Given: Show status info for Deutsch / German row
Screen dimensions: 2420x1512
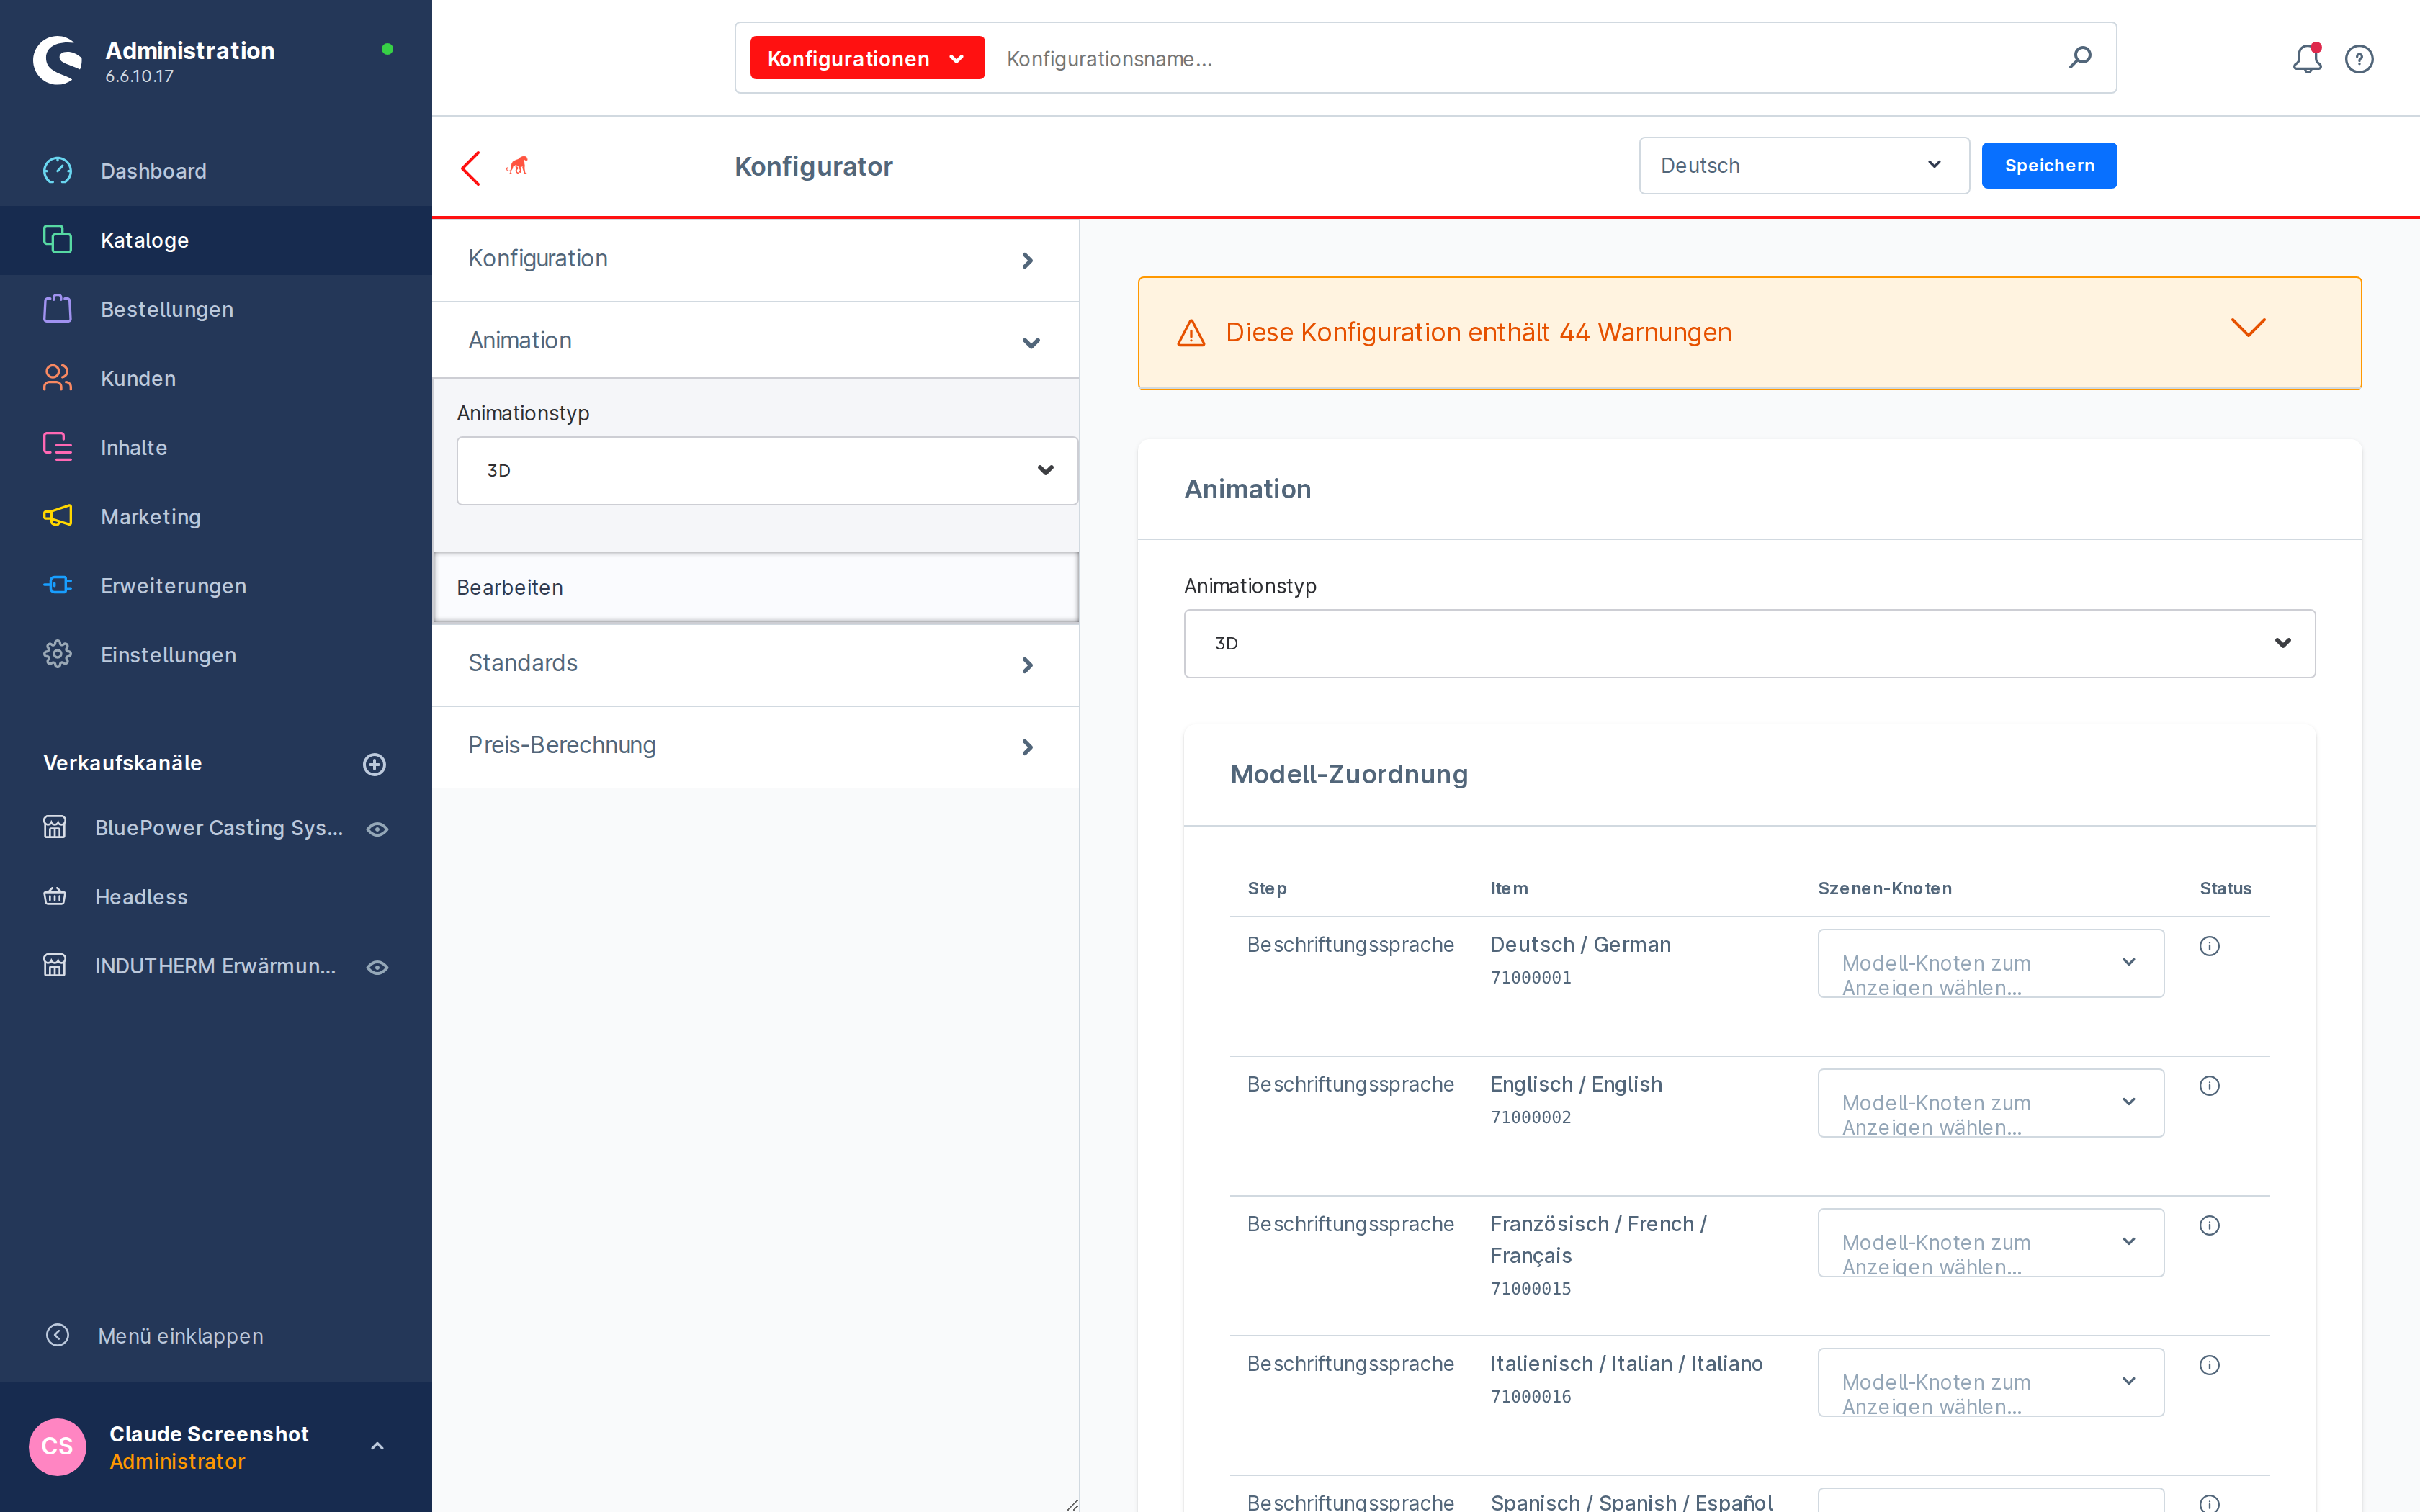Looking at the screenshot, I should (2209, 946).
